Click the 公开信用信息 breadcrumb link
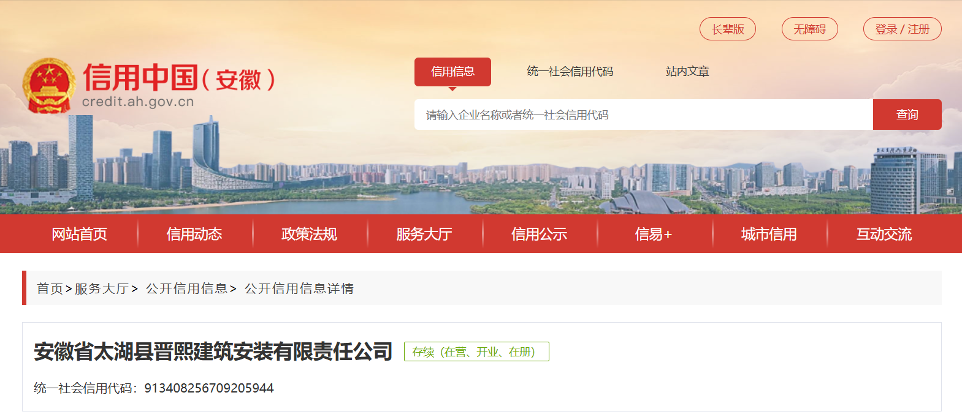The image size is (962, 417). pyautogui.click(x=186, y=288)
